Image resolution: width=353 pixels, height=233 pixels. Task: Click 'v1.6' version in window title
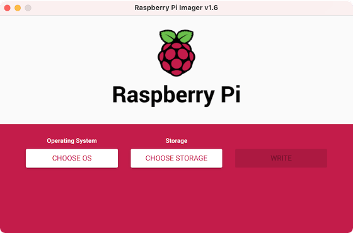(x=211, y=8)
